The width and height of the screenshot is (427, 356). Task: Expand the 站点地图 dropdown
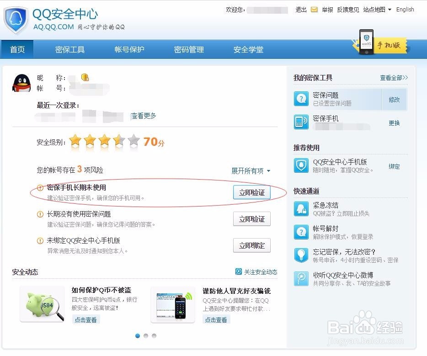(x=377, y=10)
